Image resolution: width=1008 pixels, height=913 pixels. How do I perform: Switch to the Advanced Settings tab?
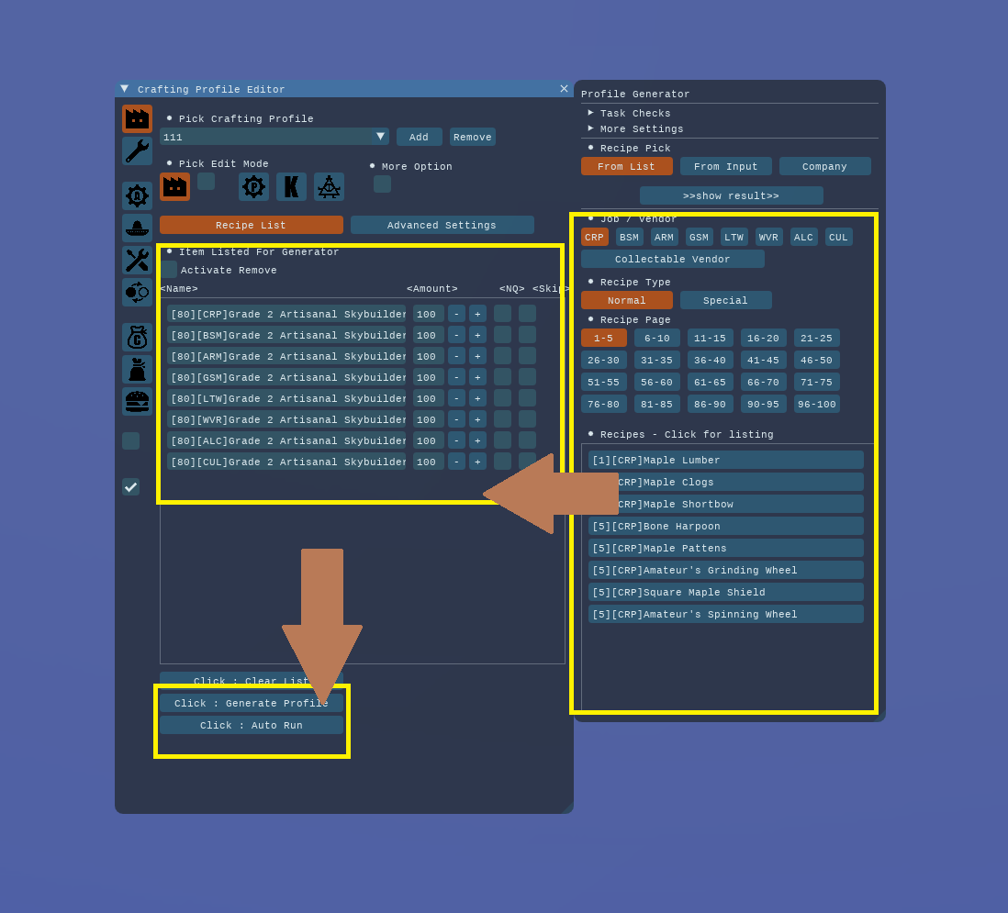(442, 225)
